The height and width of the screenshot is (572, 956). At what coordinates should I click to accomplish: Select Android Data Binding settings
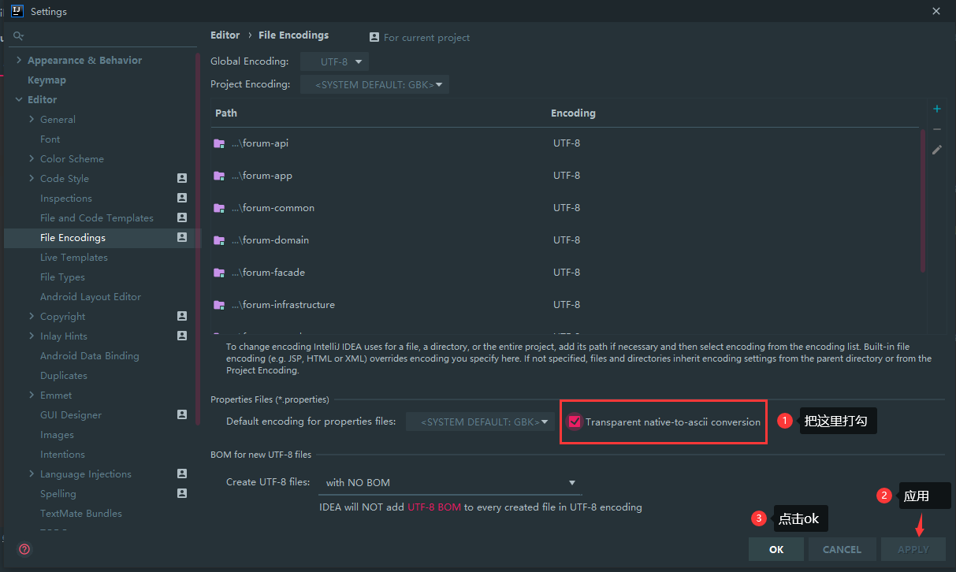point(90,356)
